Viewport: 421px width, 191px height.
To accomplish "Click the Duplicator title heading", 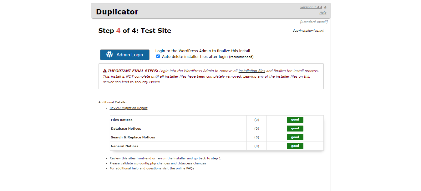I will [117, 12].
